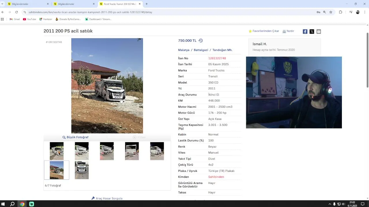The image size is (369, 207).
Task: Open media control icon in toolbar
Action: [x=351, y=12]
